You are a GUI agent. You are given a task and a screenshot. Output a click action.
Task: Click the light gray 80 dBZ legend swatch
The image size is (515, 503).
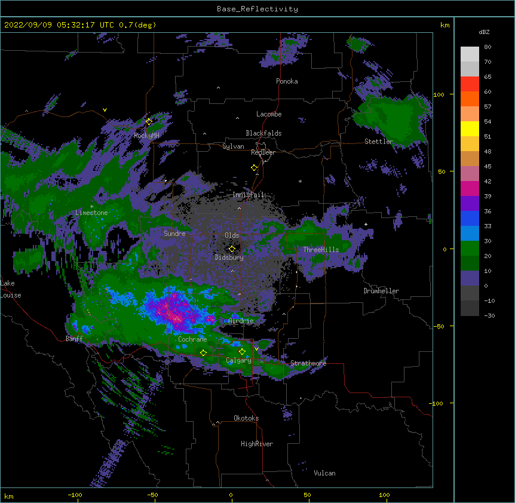[x=470, y=54]
